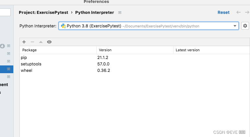Viewport: 250px width, 137px height.
Task: Open the Python 3.8 interpreter combo box
Action: (146, 26)
